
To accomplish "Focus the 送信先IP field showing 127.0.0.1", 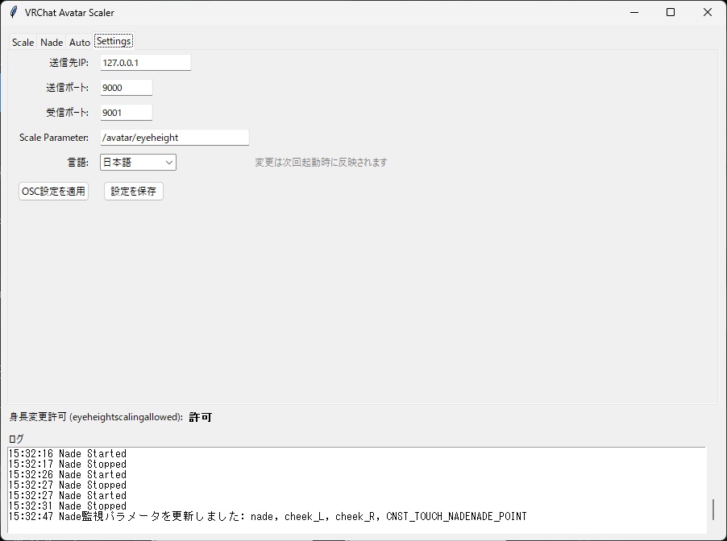I will point(146,63).
